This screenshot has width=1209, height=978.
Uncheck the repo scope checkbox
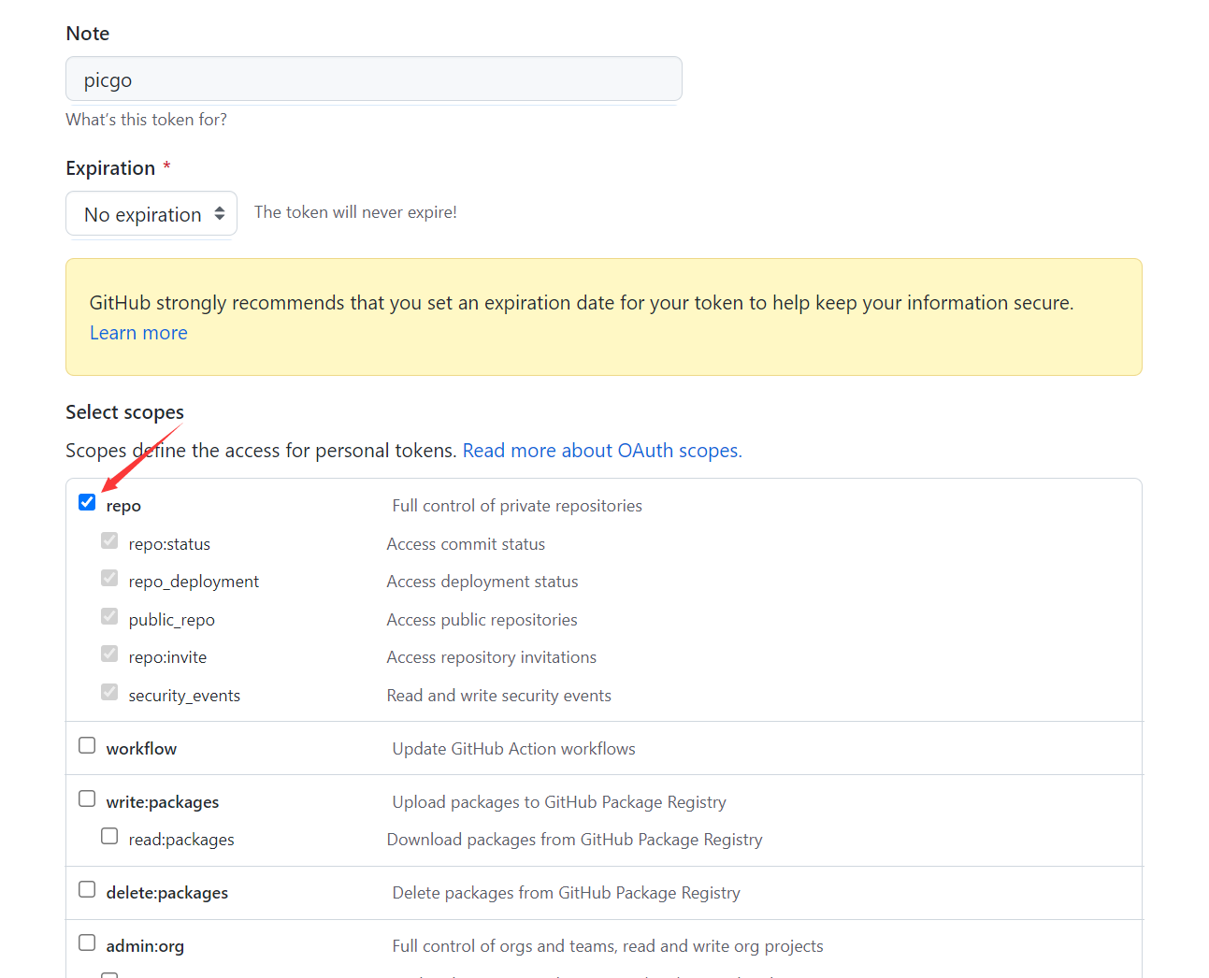87,503
